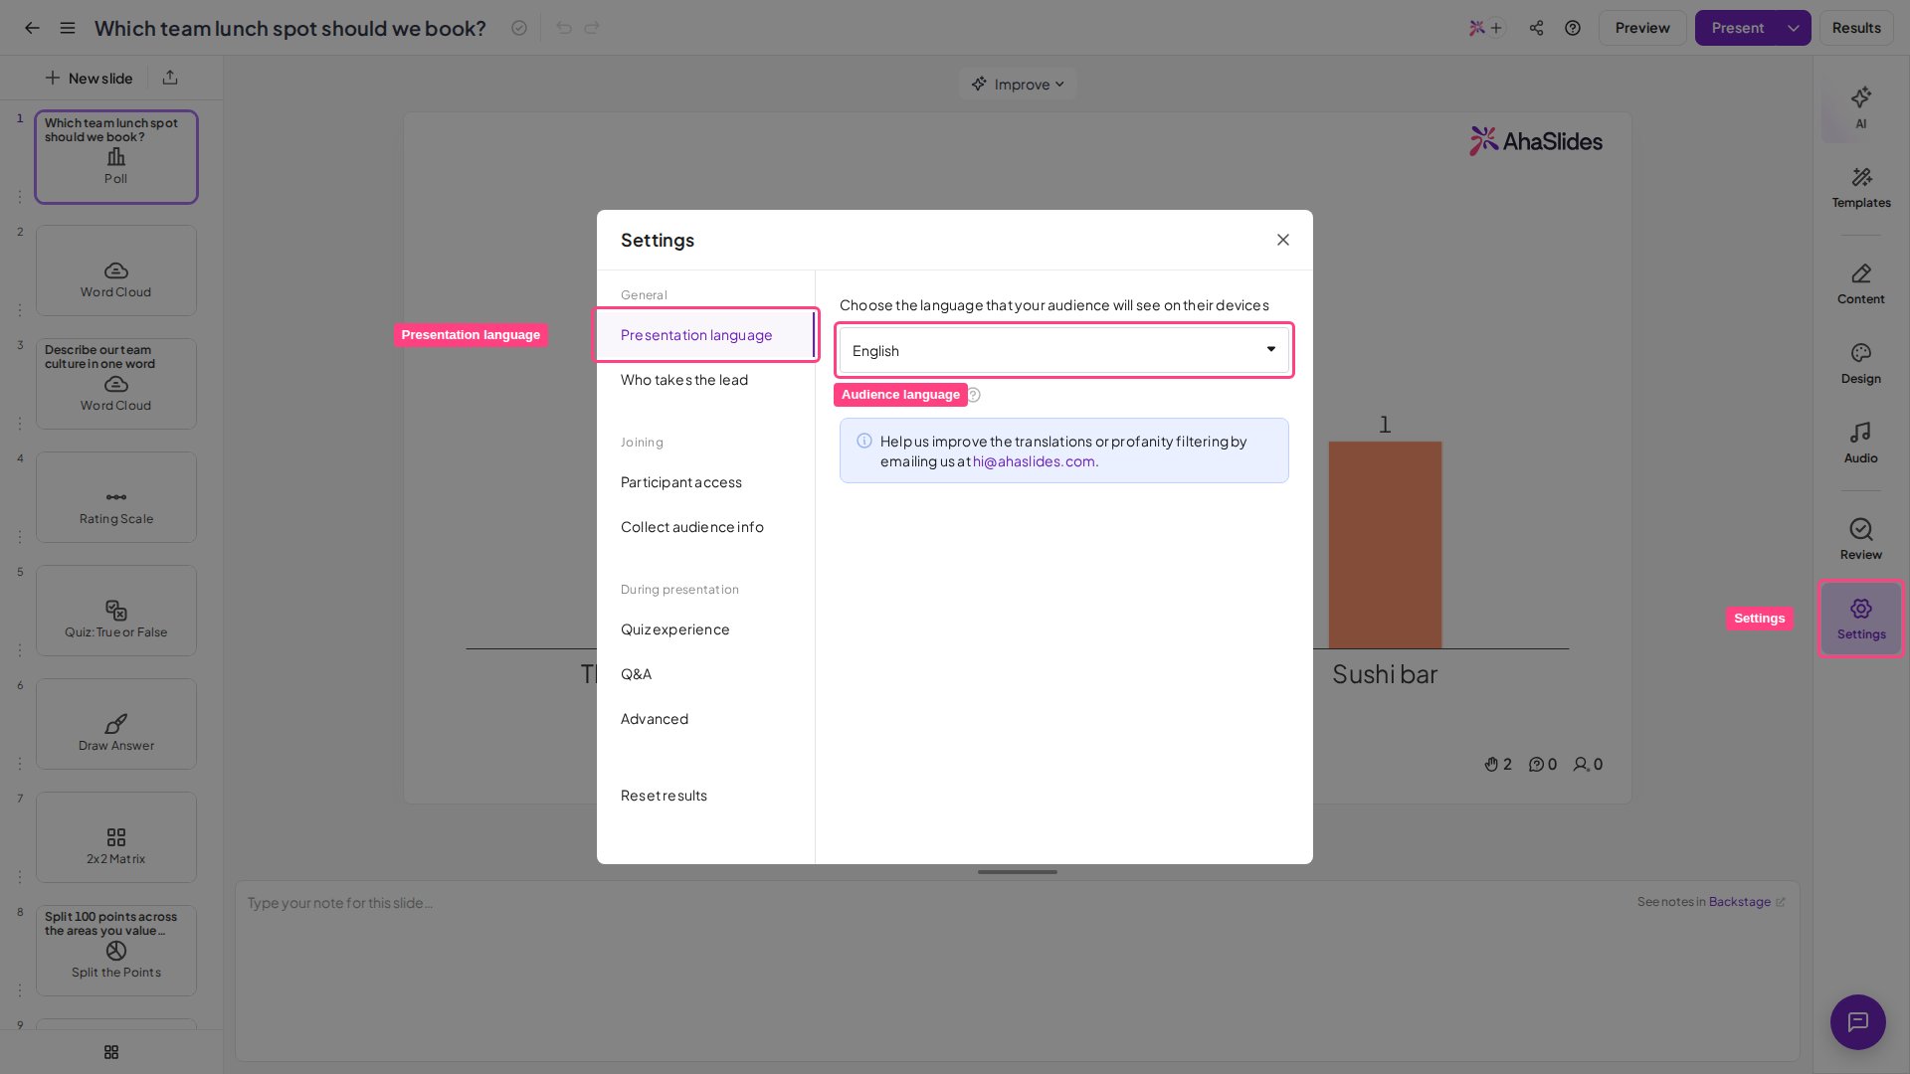Select Who takes the lead tab

point(705,380)
